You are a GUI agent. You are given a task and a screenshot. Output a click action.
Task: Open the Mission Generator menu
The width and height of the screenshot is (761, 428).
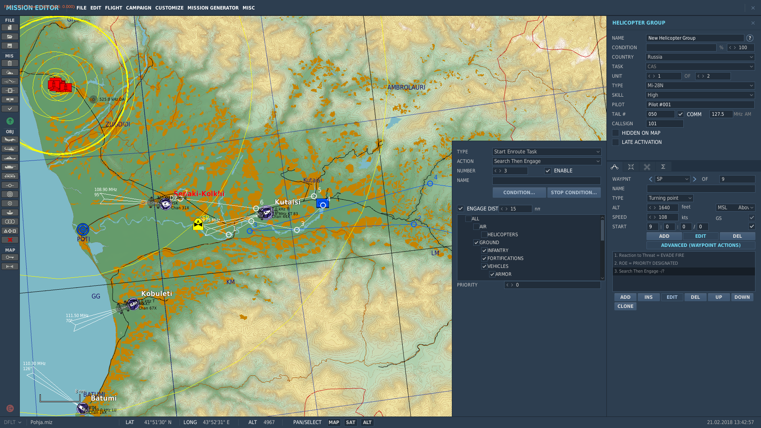(x=213, y=8)
